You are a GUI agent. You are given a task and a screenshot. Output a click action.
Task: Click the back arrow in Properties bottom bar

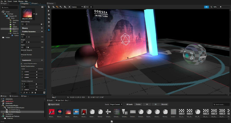click(27, 93)
